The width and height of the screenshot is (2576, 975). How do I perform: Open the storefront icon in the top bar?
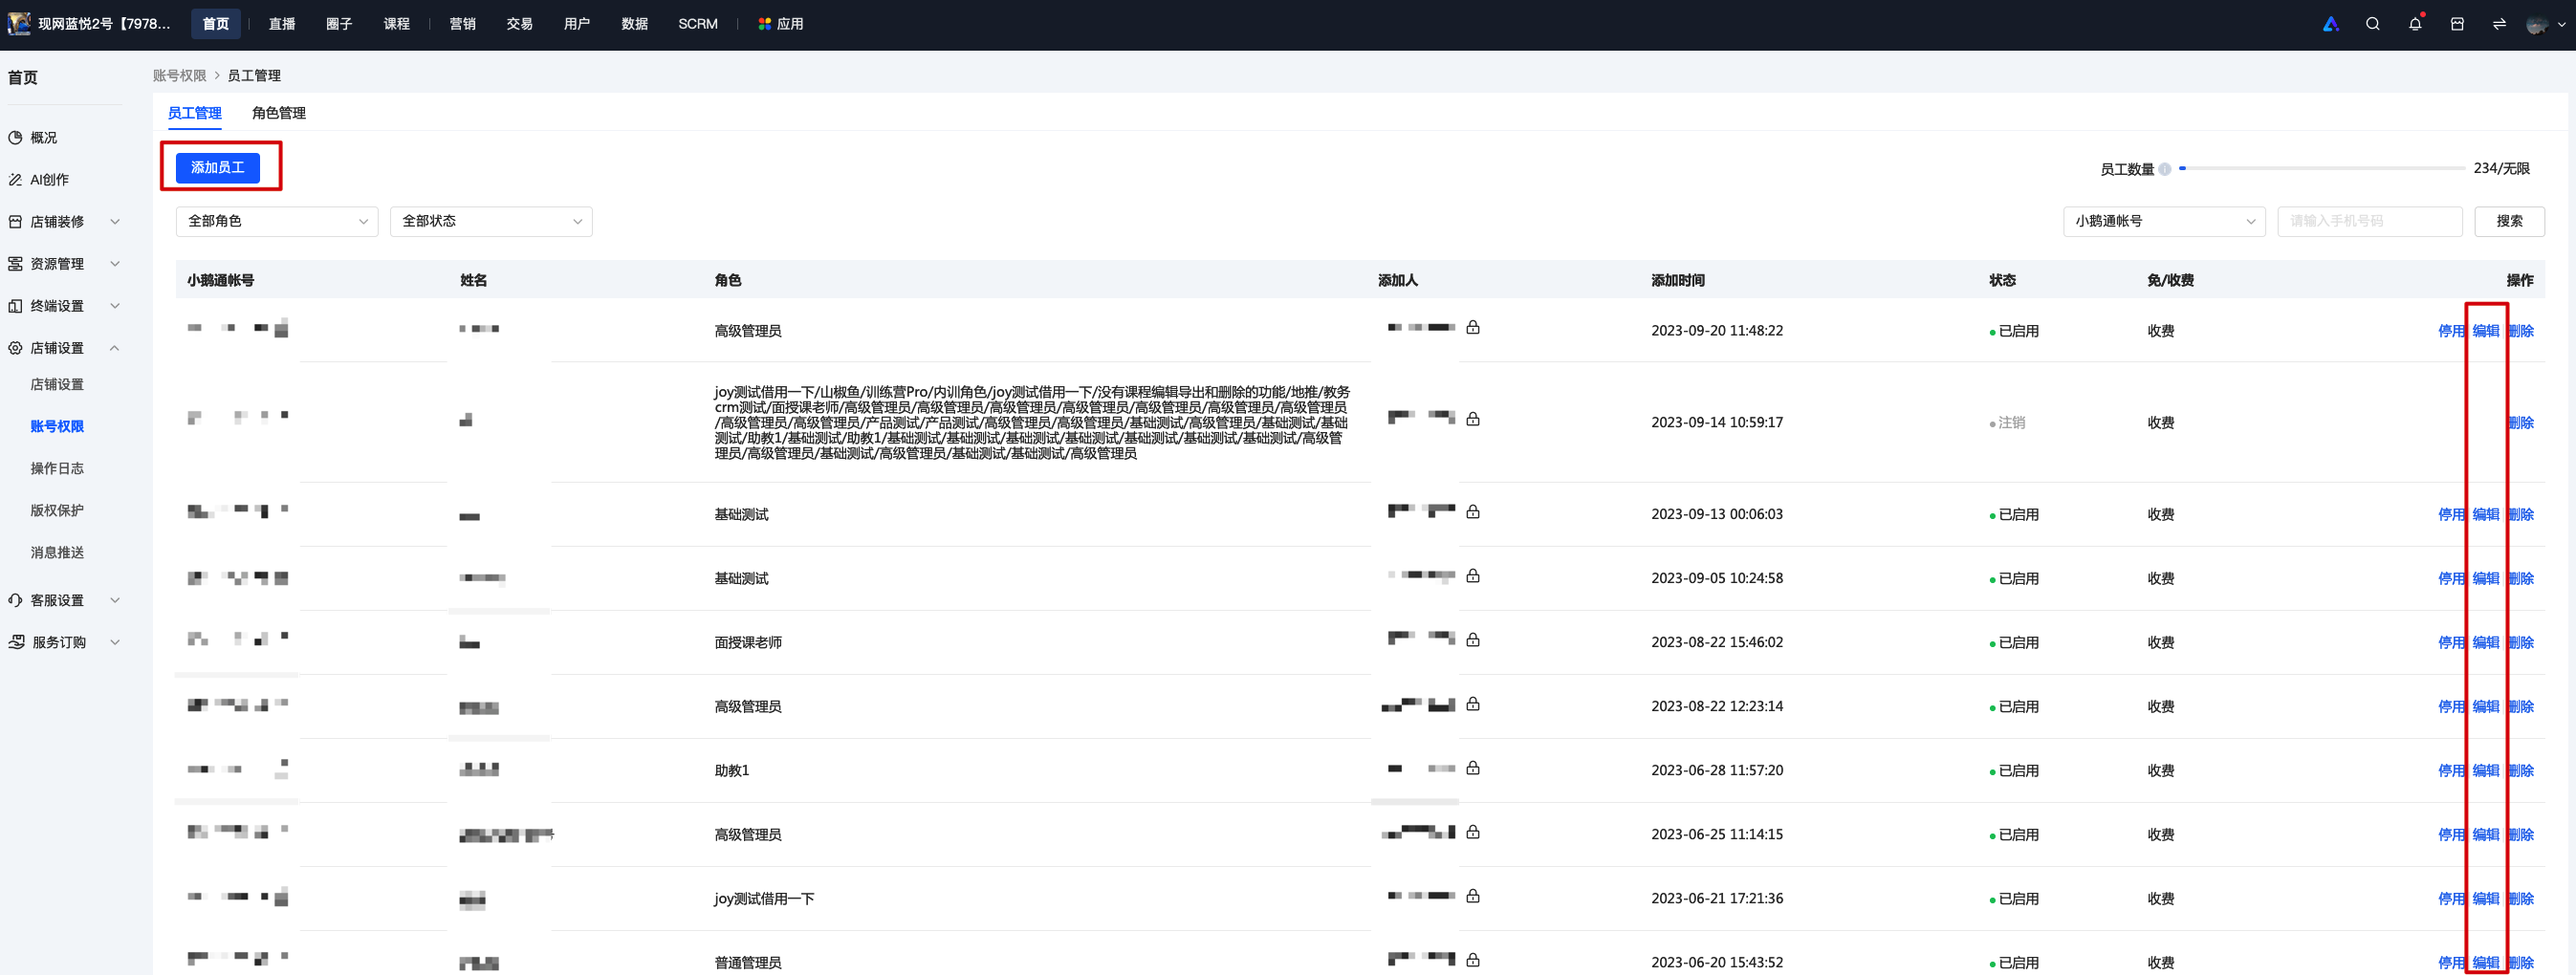(x=2457, y=24)
